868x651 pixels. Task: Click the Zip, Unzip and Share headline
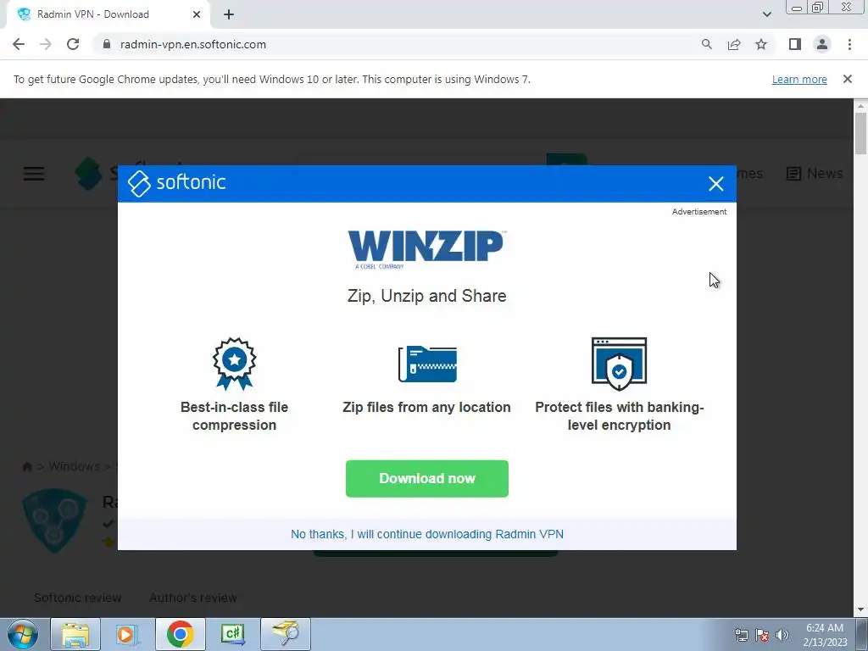pyautogui.click(x=427, y=296)
